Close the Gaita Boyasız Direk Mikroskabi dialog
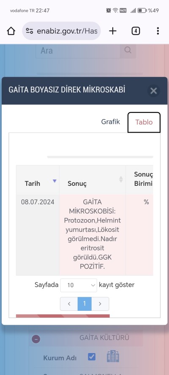Screen dimensions: 169x375 (153, 91)
